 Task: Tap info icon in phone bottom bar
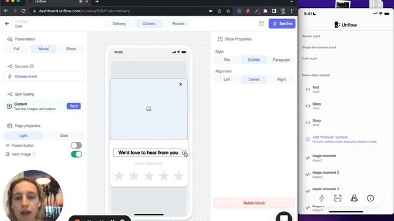[x=371, y=198]
